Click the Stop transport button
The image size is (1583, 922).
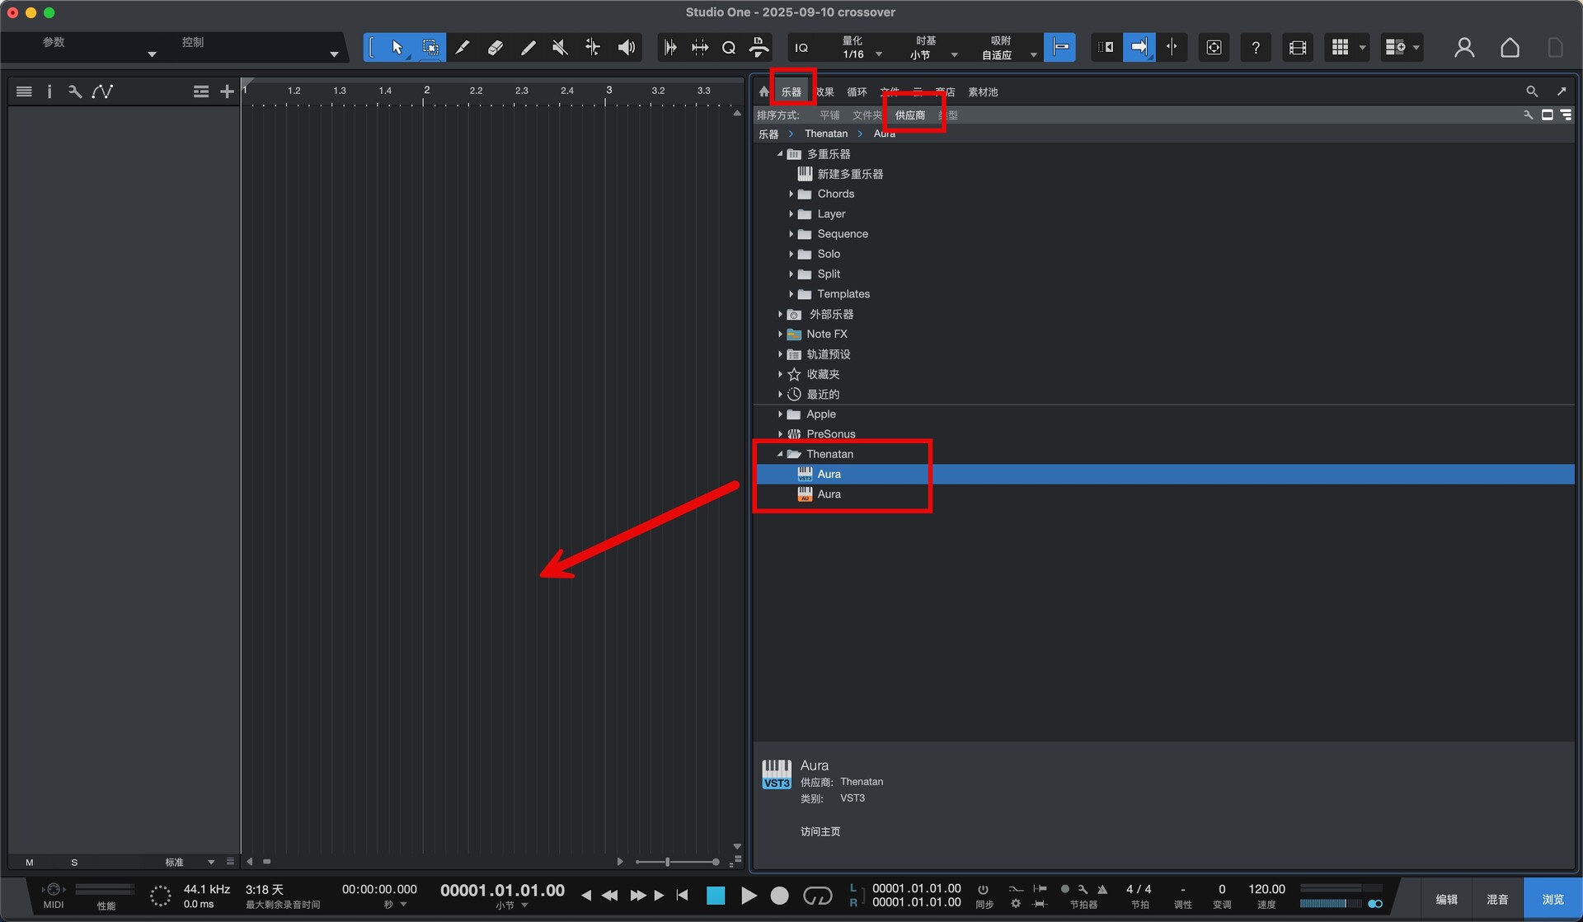[716, 896]
